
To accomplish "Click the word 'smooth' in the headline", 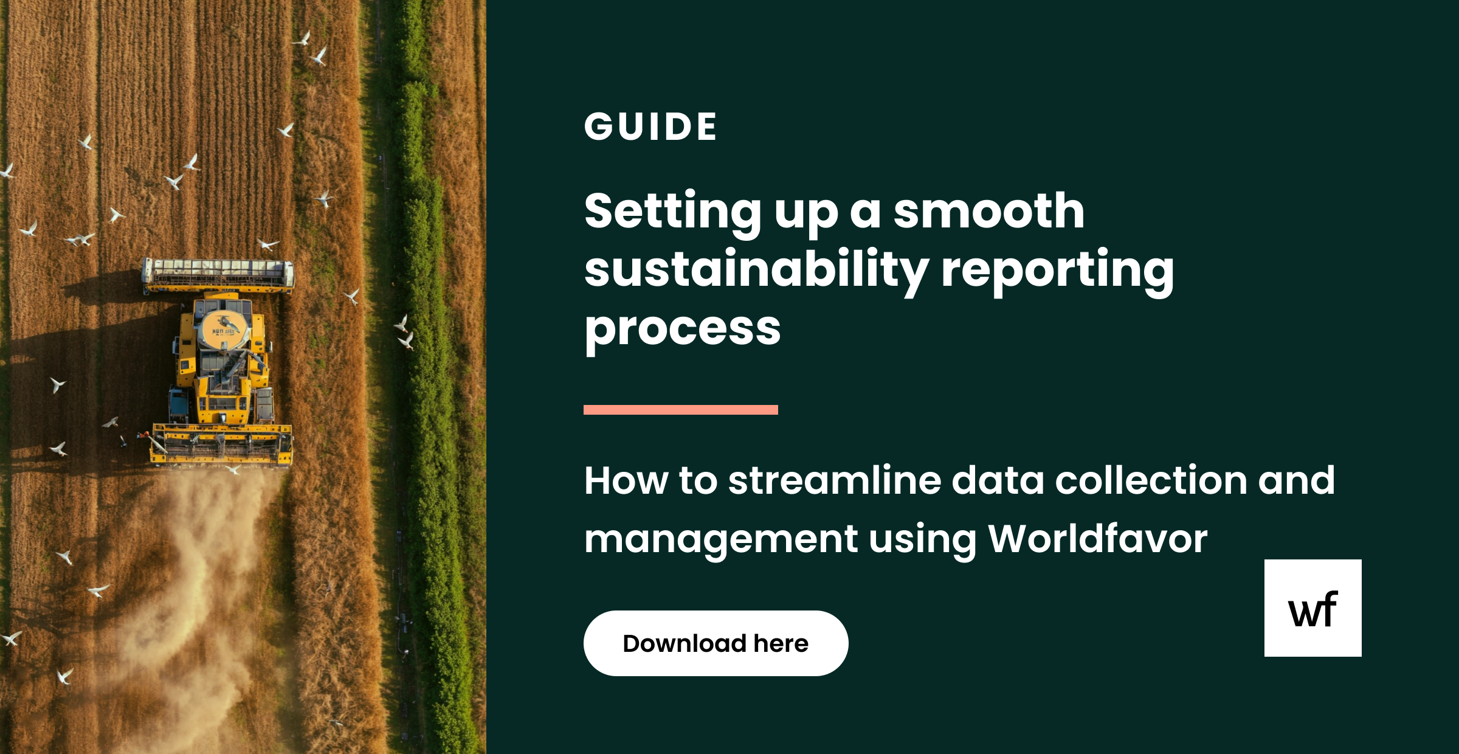I will (988, 211).
